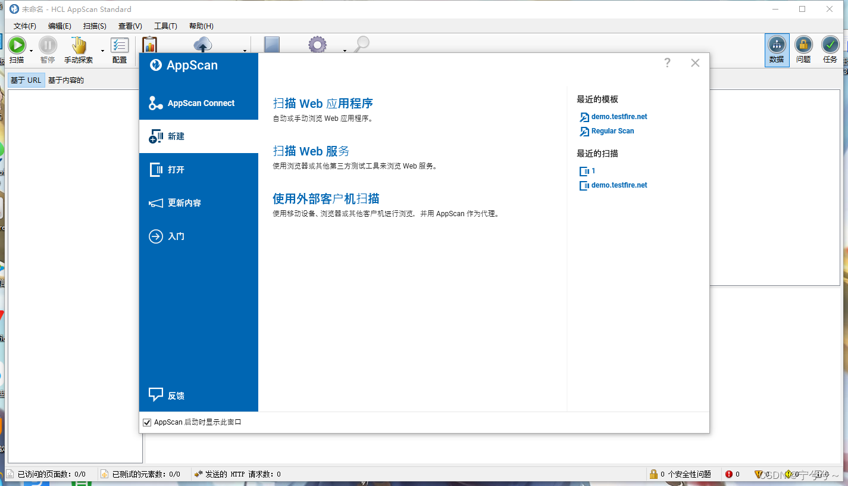Screen dimensions: 848x486
Task: Click the magnifier search toolbar icon
Action: [x=361, y=45]
